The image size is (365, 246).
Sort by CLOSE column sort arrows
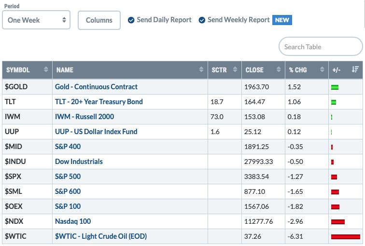279,69
